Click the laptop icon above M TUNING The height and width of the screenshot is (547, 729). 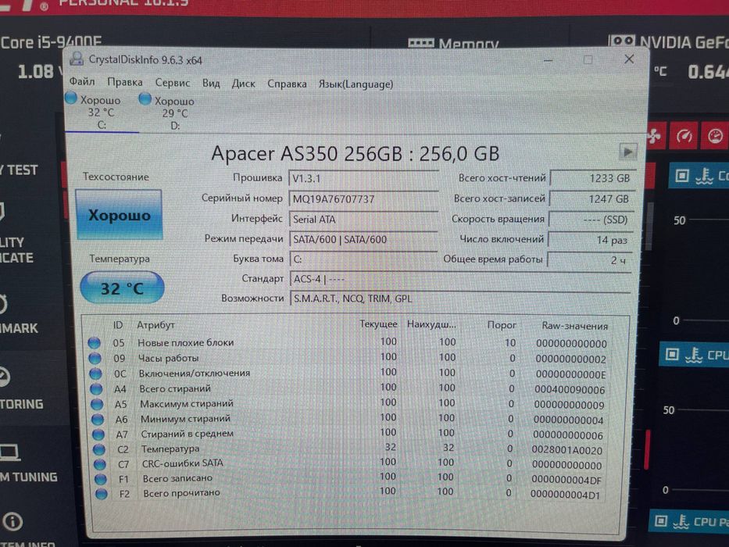(x=9, y=452)
